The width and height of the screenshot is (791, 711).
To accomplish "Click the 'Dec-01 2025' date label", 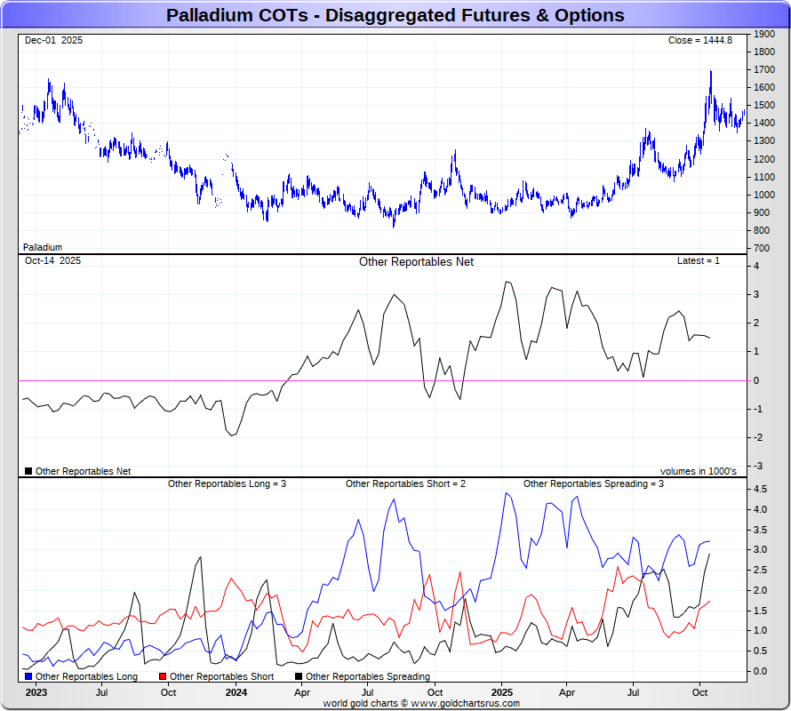I will click(x=53, y=40).
